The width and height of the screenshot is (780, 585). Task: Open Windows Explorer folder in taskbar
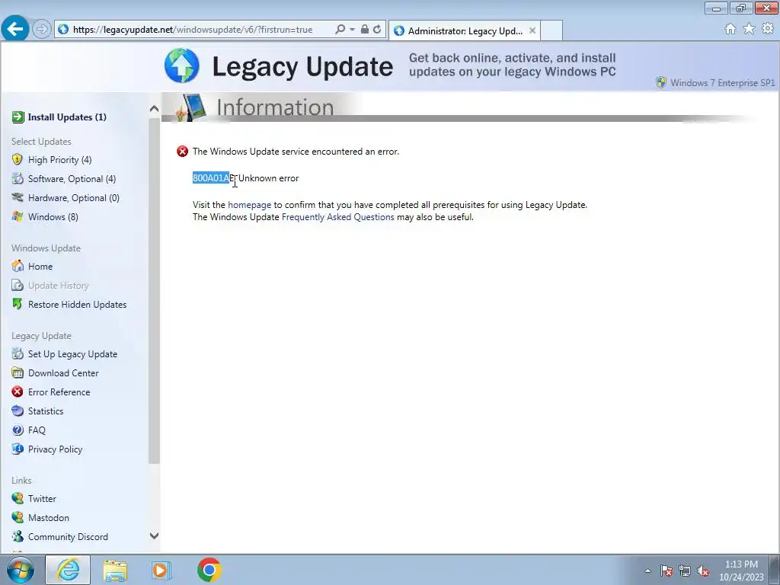tap(116, 570)
